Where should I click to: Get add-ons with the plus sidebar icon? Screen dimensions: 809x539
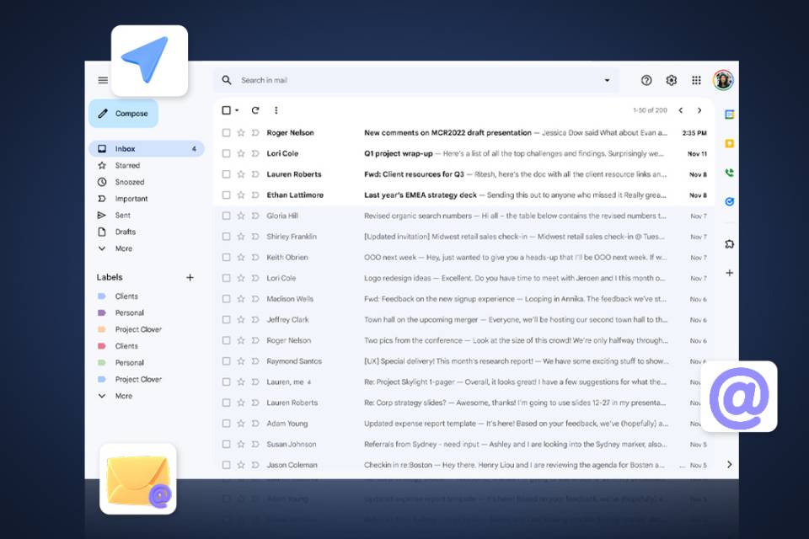[x=729, y=273]
